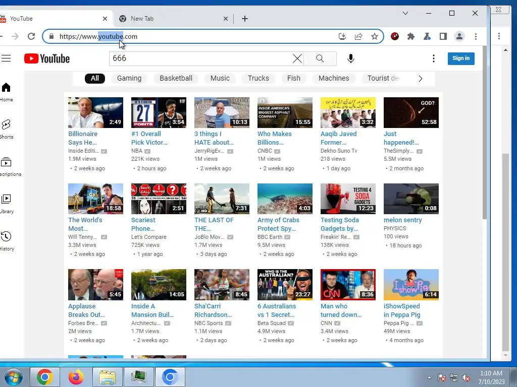Go to BBC Earth channel name
This screenshot has width=517, height=387.
[270, 237]
